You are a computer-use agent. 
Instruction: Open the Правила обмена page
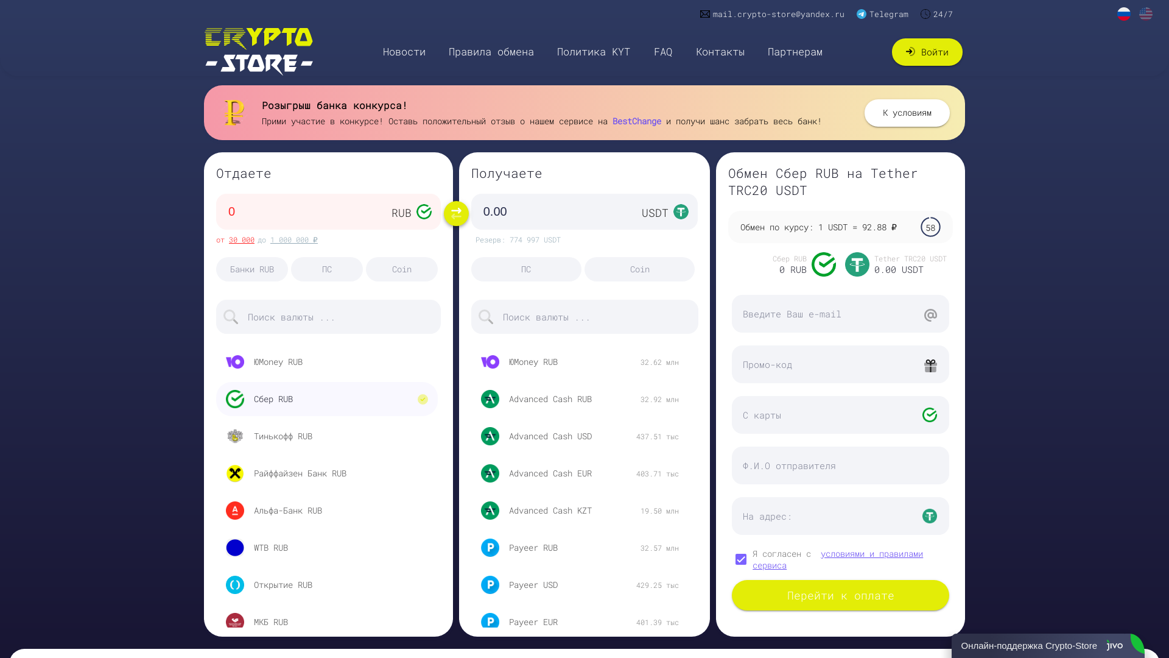491,52
